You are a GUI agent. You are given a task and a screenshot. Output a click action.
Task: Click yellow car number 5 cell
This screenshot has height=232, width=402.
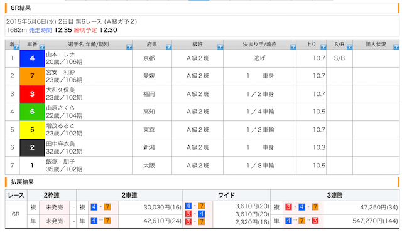(x=32, y=130)
